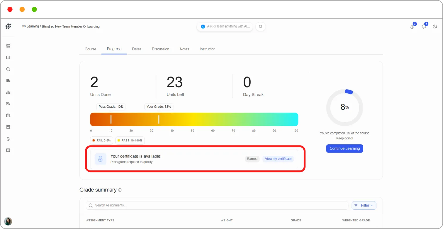443x229 pixels.
Task: Click the Grade summary heading
Action: [98, 190]
